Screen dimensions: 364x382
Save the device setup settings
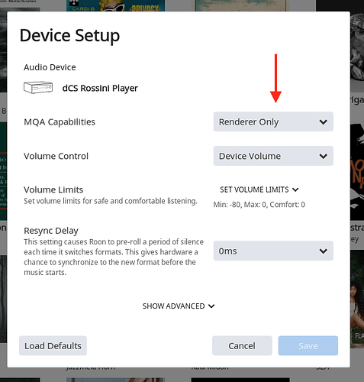[308, 346]
